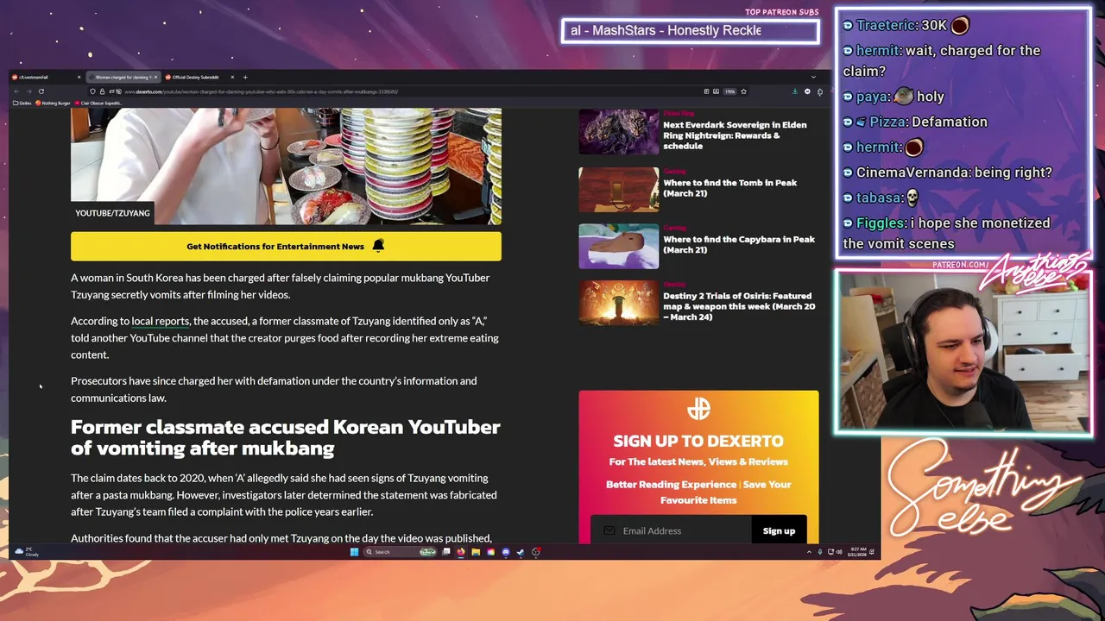Screen dimensions: 1105x621
Task: Follow the 'local reports' hyperlink
Action: [x=161, y=321]
